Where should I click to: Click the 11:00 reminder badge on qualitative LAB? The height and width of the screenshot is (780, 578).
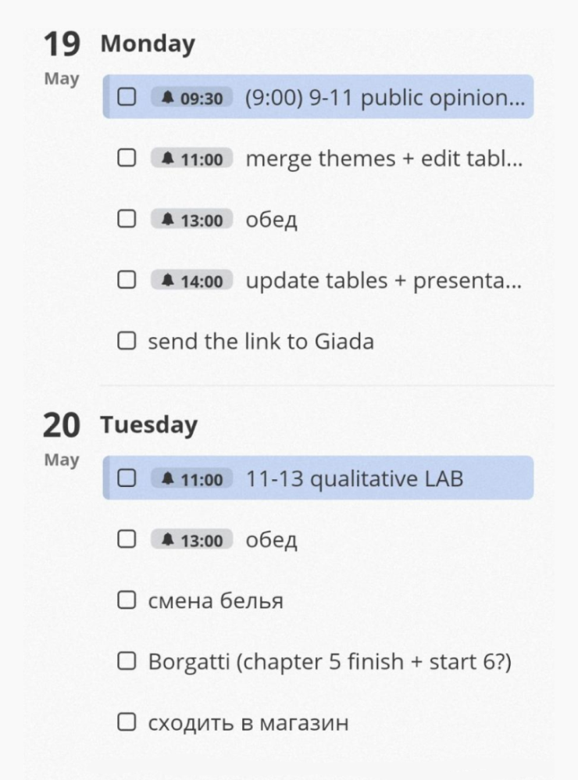(192, 479)
